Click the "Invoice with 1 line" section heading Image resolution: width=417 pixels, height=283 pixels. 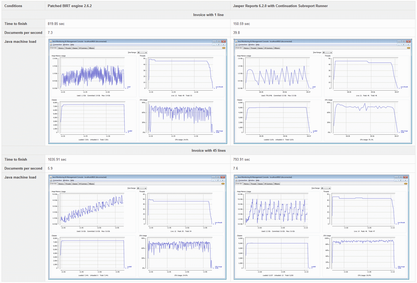point(208,15)
